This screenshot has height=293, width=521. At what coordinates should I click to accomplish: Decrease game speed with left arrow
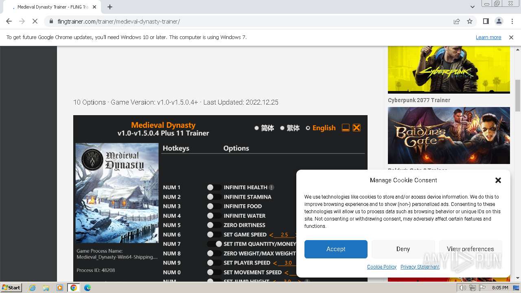tap(271, 235)
